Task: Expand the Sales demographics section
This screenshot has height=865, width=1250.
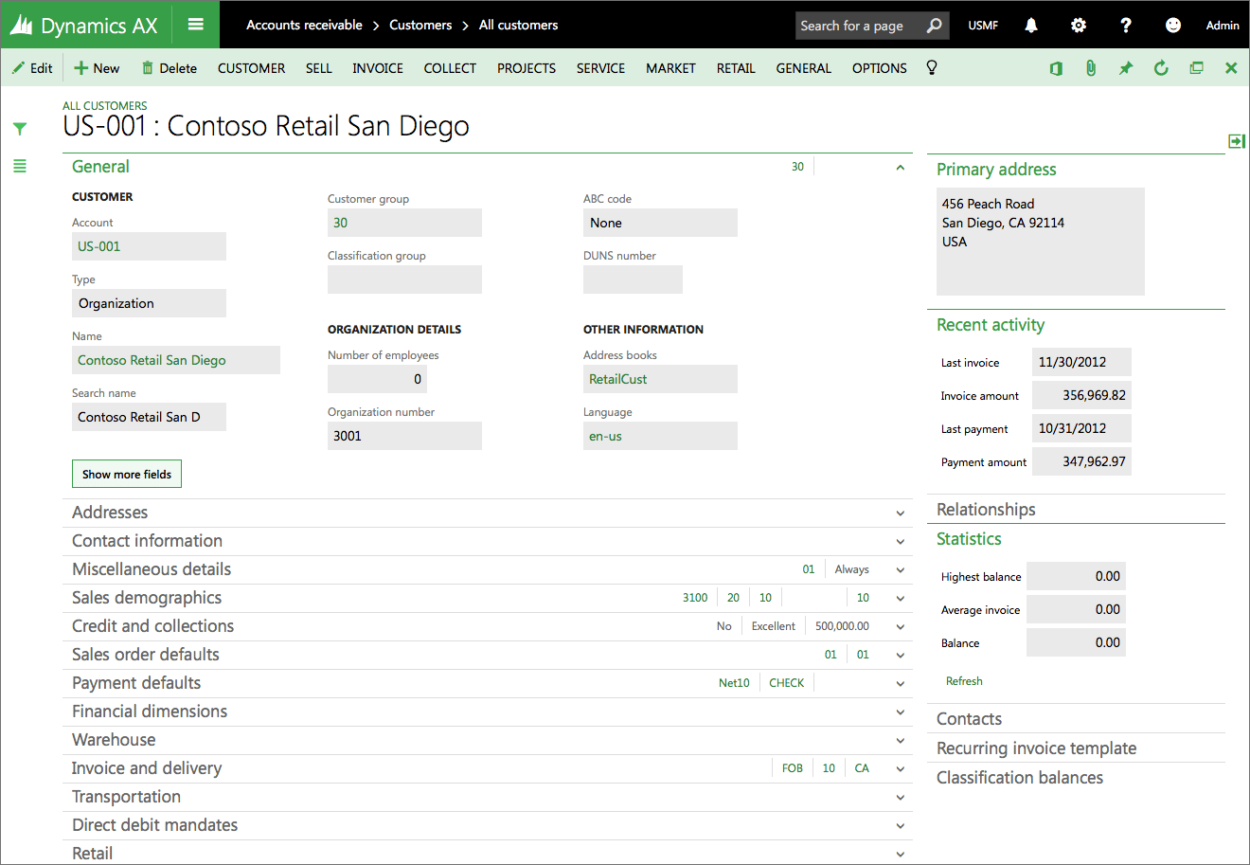Action: pyautogui.click(x=488, y=598)
